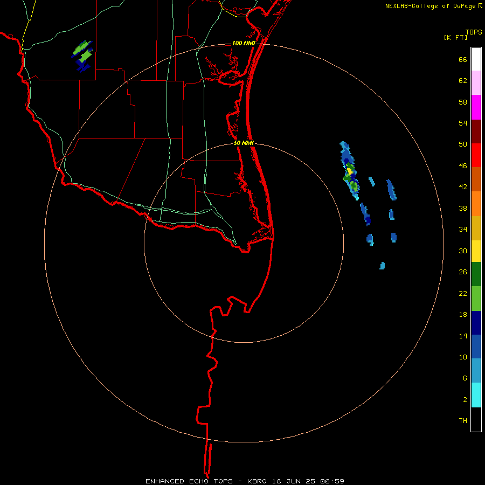Image resolution: width=485 pixels, height=485 pixels.
Task: Click the legend value 54
Action: click(x=463, y=123)
